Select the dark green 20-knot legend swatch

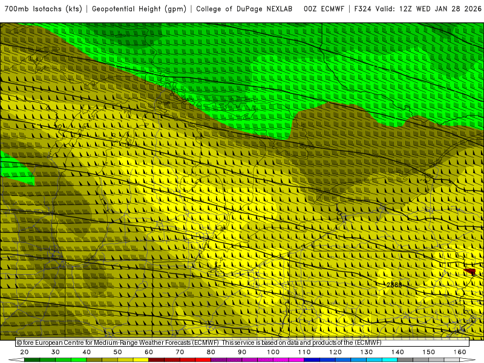click(32, 360)
